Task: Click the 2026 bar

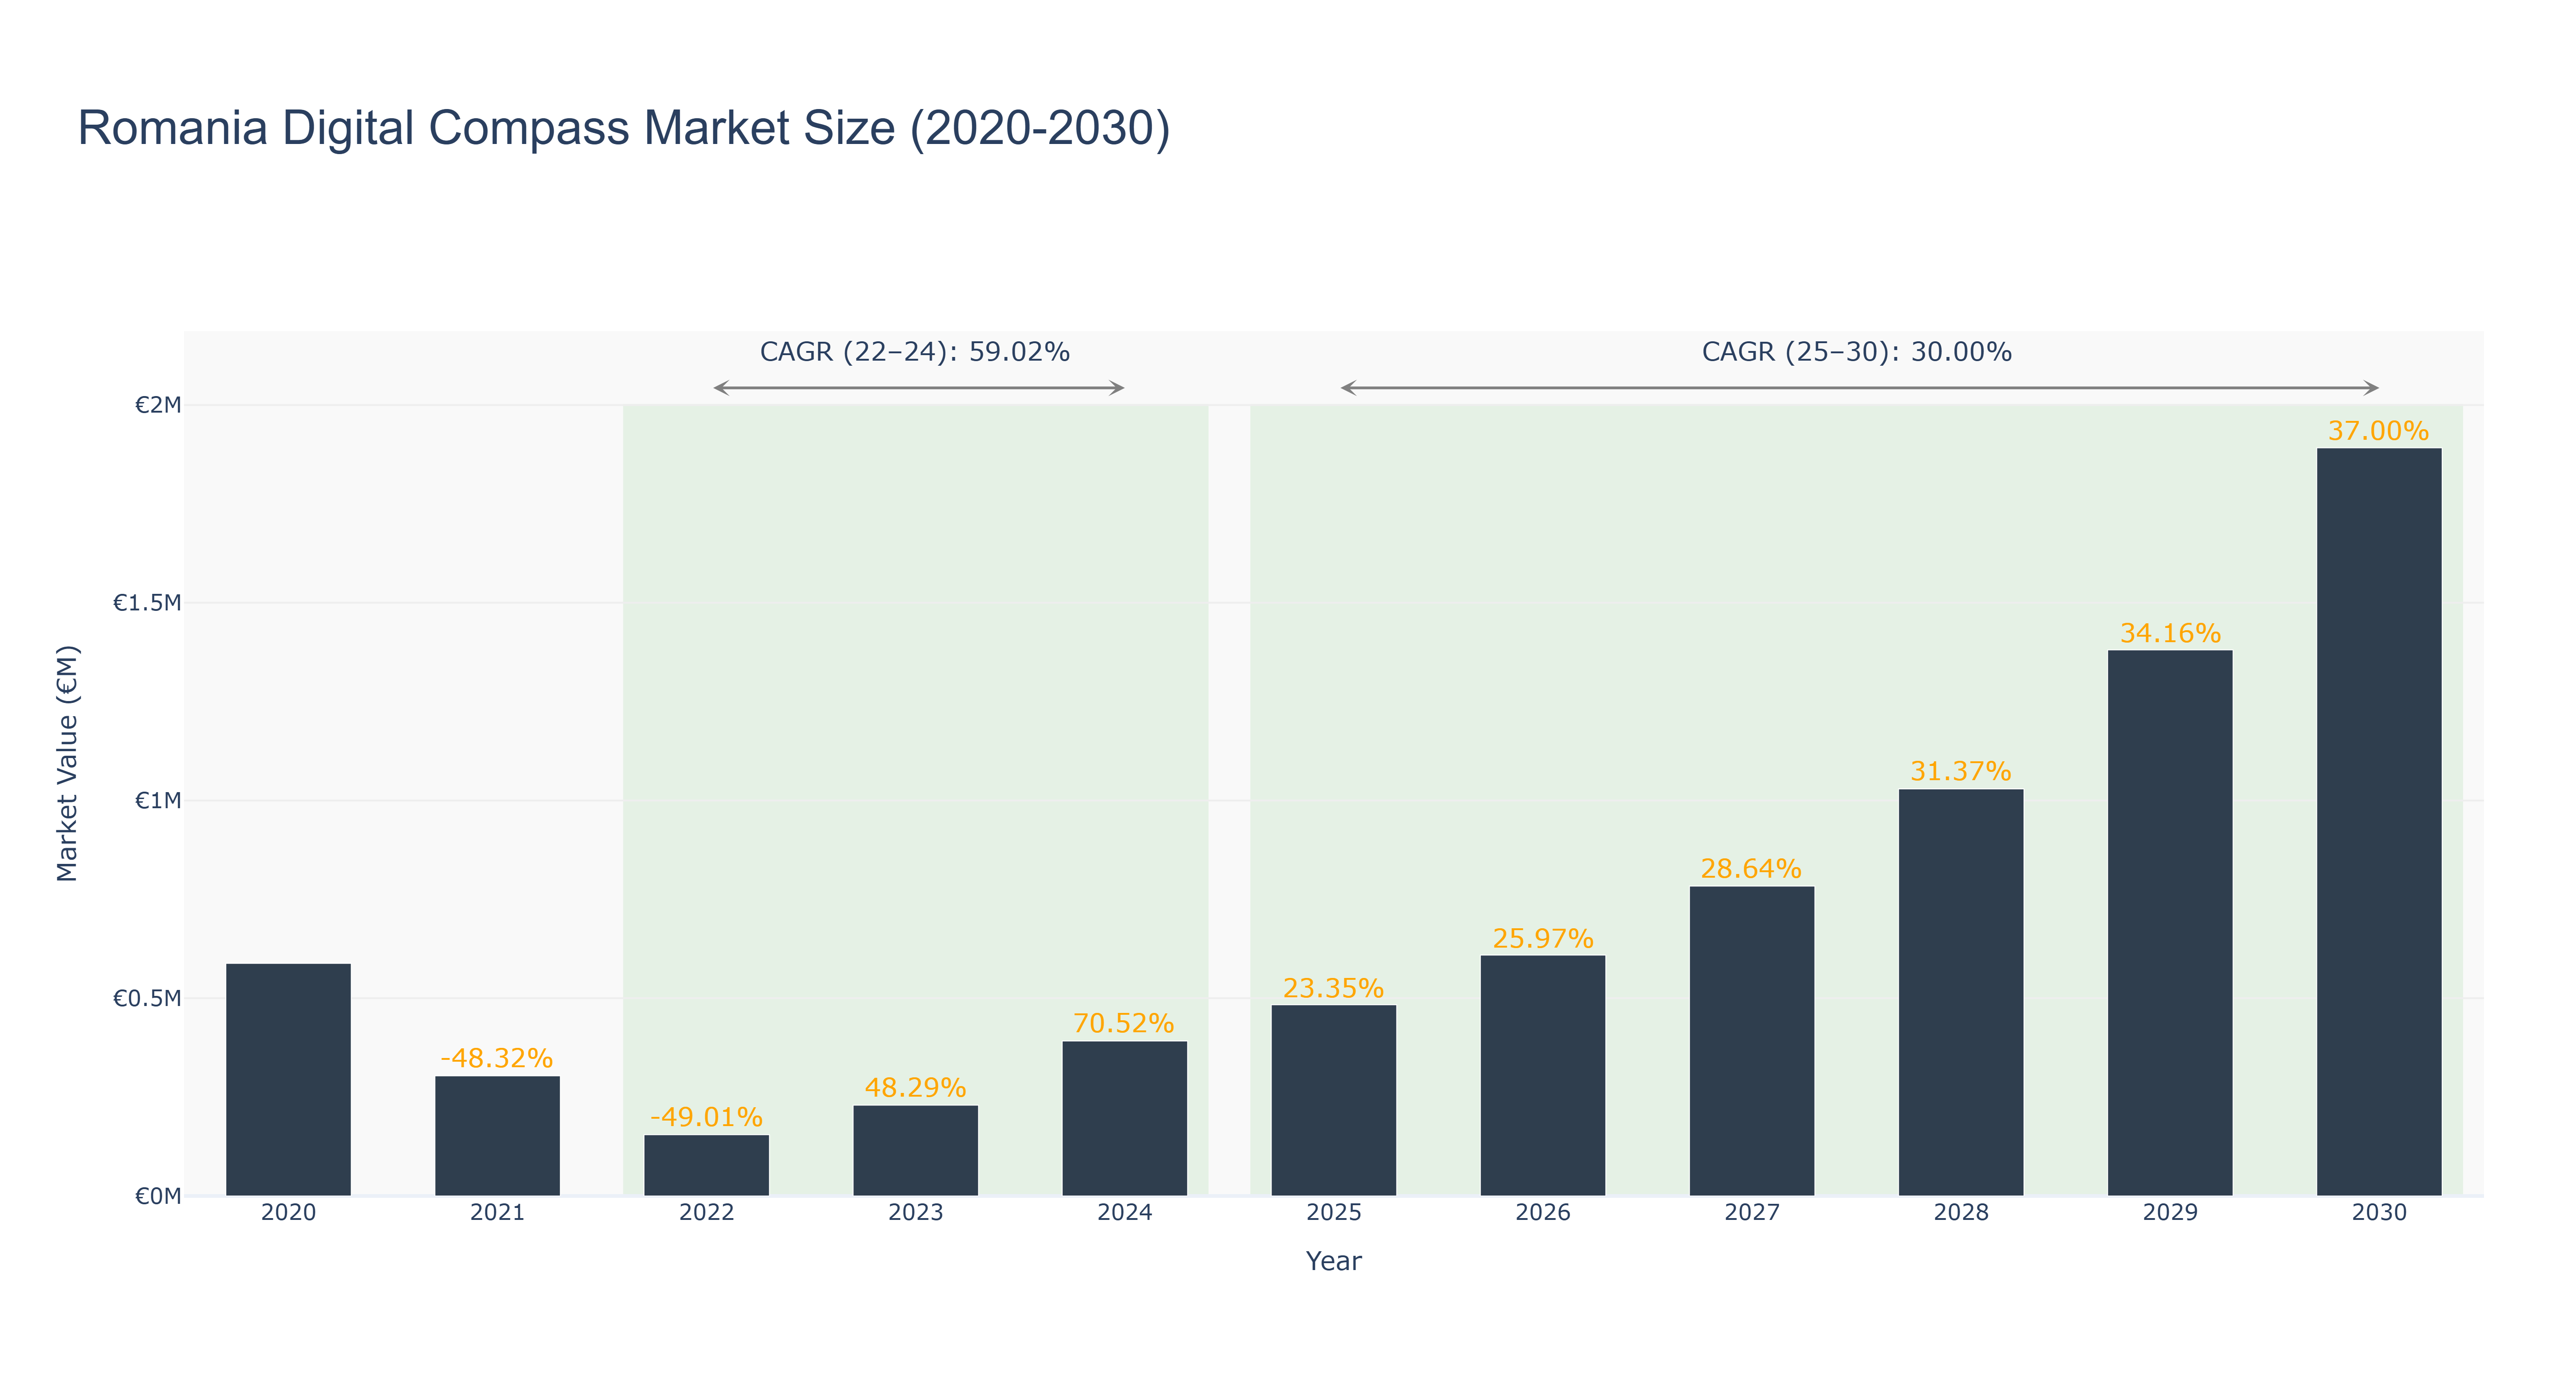Action: click(1542, 1075)
